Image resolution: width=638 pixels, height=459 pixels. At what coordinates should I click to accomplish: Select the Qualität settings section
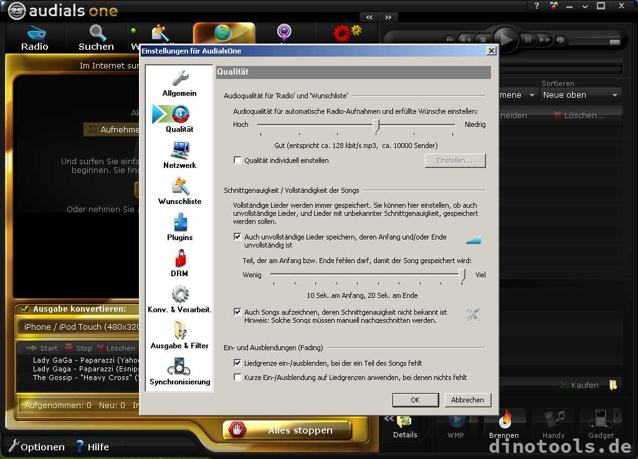pyautogui.click(x=179, y=119)
